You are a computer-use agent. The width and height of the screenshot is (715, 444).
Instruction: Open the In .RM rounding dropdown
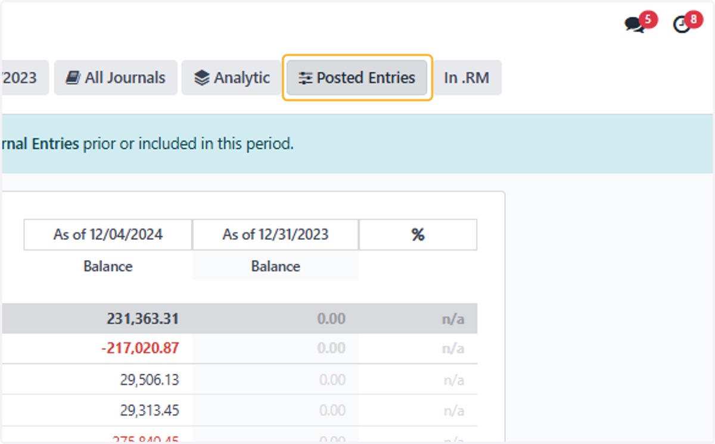467,77
